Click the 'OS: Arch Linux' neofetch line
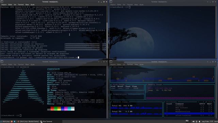Viewport: 218px width, 123px height. [x=59, y=73]
